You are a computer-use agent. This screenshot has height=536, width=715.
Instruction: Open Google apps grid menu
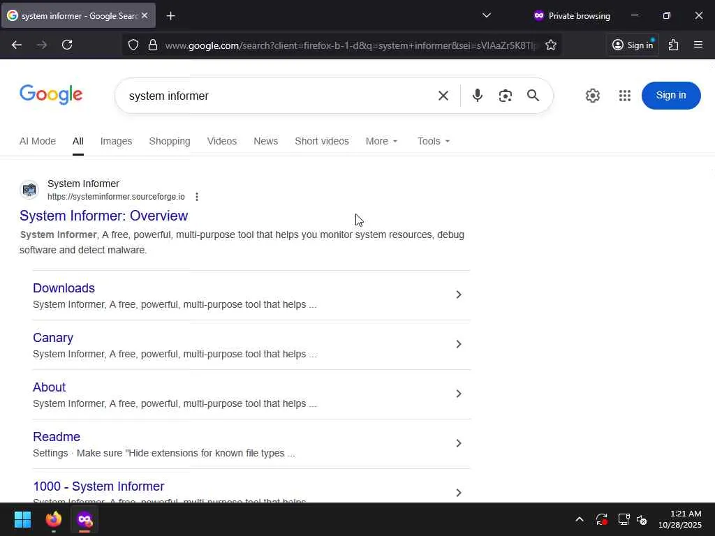(x=625, y=96)
